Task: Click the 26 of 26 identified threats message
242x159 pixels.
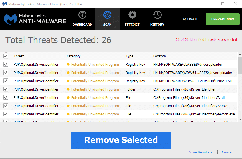Action: point(206,40)
